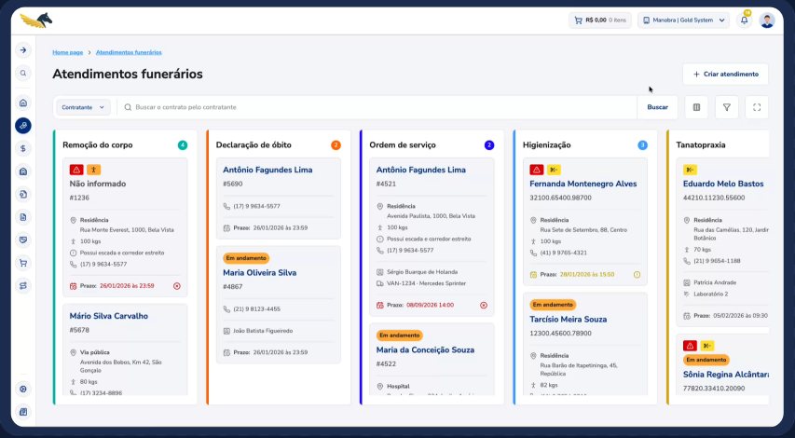Viewport: 795px width, 438px height.
Task: Click Ordem de serviço count badge
Action: (x=489, y=145)
